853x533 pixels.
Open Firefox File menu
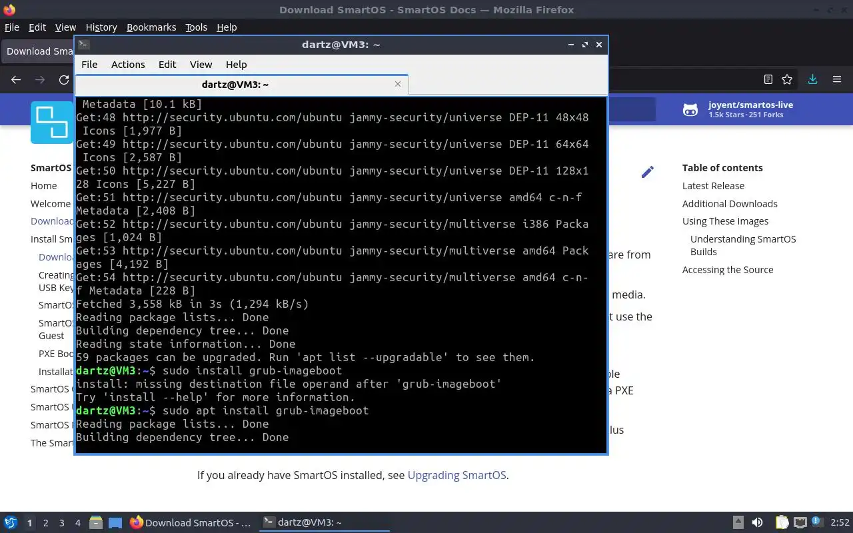(x=12, y=27)
